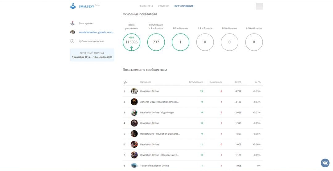Screen dimensions: 333x171
Task: Click the 13 joined value for Revelation Online
Action: pos(201,91)
